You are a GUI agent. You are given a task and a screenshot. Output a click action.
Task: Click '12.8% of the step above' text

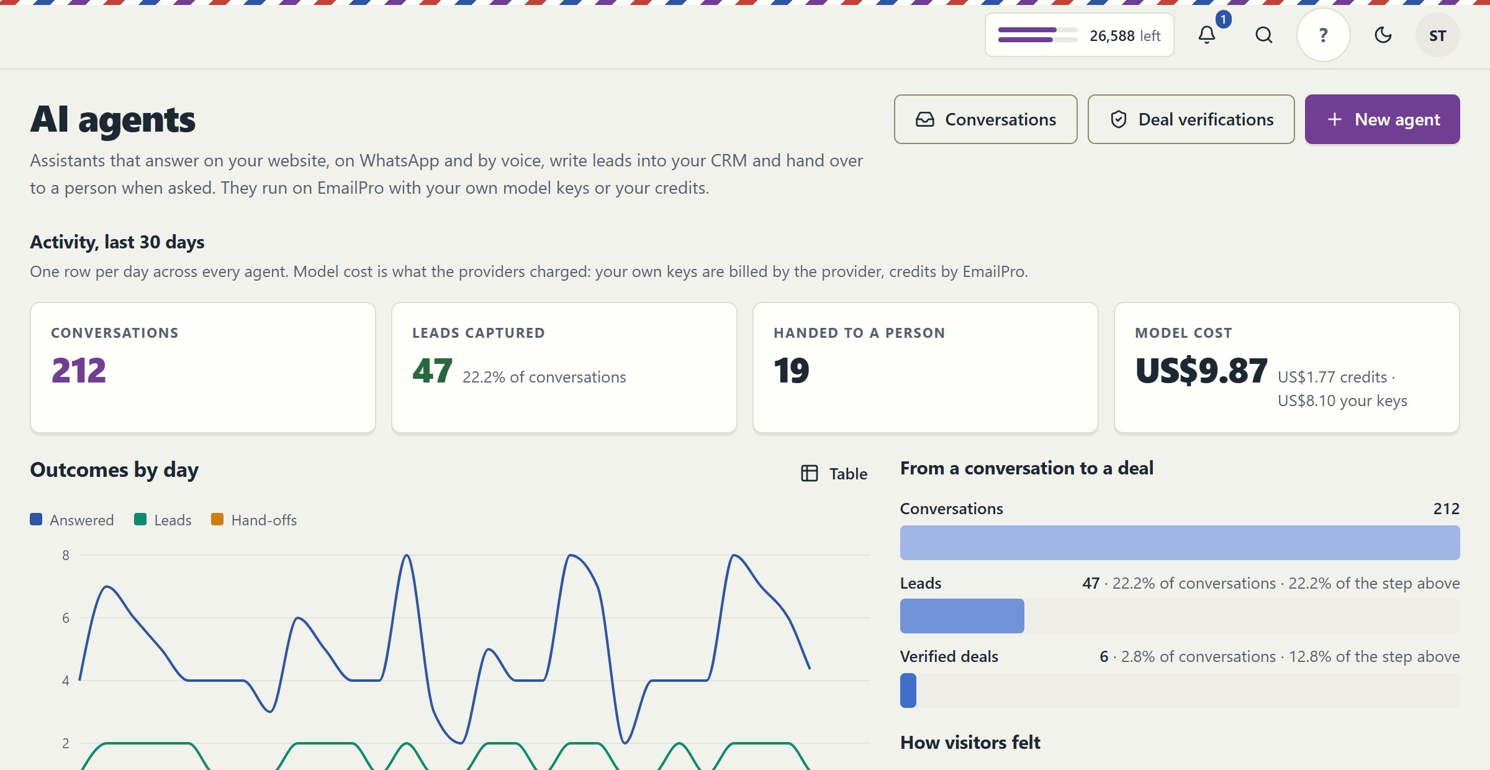[1374, 656]
